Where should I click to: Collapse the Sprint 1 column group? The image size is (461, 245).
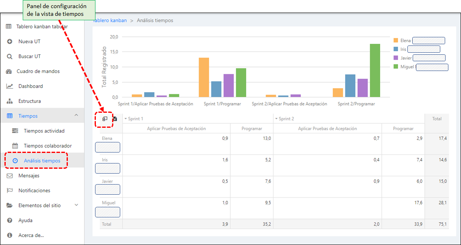[x=126, y=119]
